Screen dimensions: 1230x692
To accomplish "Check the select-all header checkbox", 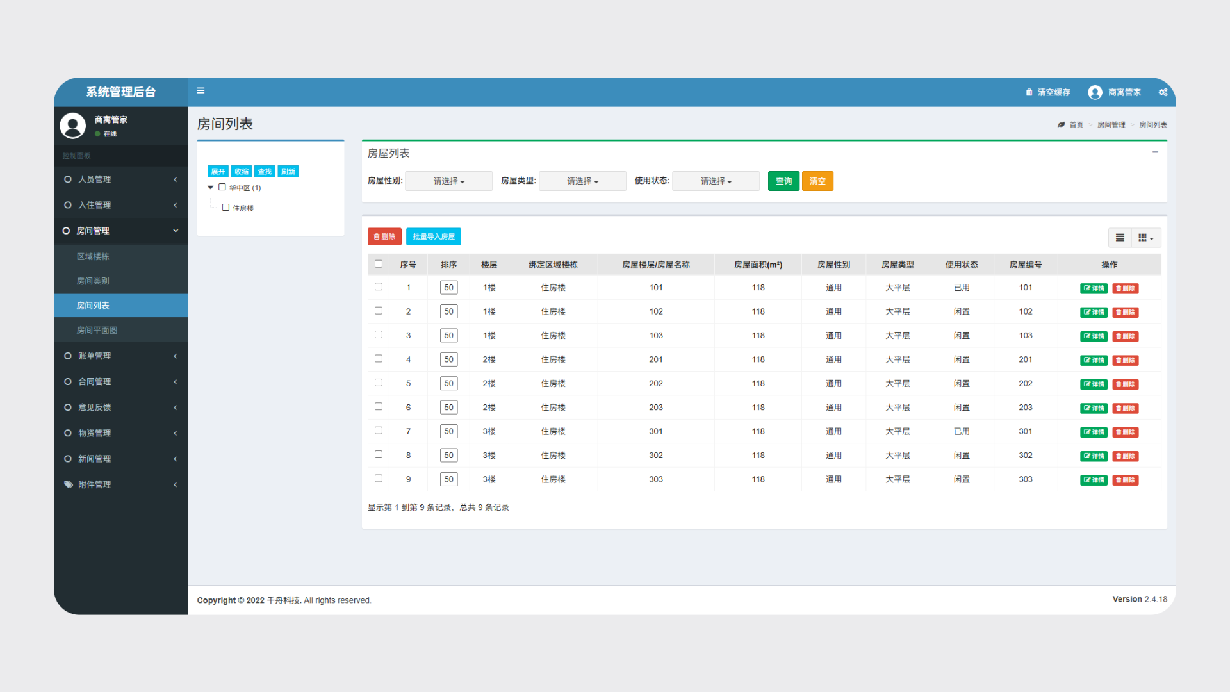I will click(379, 264).
